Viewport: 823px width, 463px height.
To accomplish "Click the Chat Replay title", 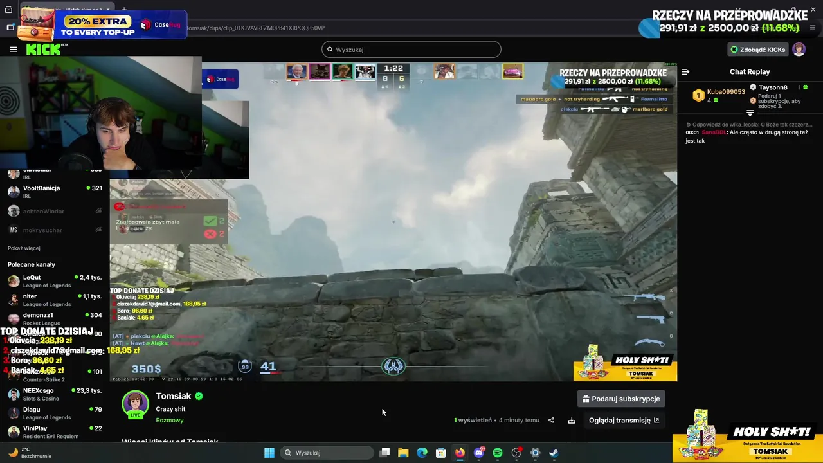I will [x=750, y=72].
